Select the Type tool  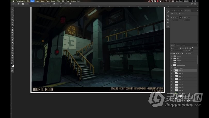click(12, 48)
